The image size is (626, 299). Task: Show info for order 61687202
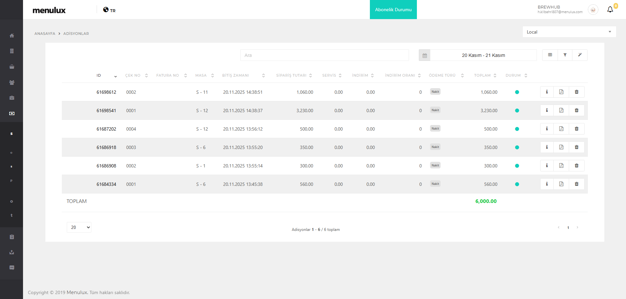coord(547,129)
